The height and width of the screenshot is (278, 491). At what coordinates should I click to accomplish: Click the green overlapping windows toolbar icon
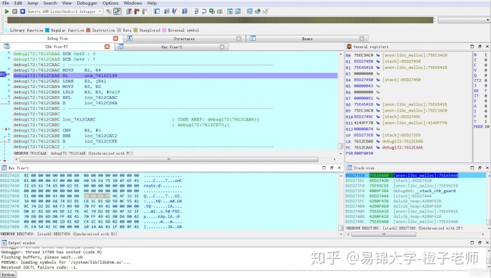coord(212,12)
